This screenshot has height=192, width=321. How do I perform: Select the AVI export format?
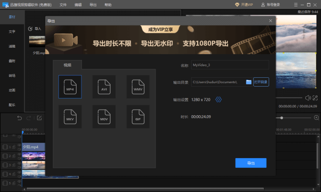pyautogui.click(x=104, y=87)
